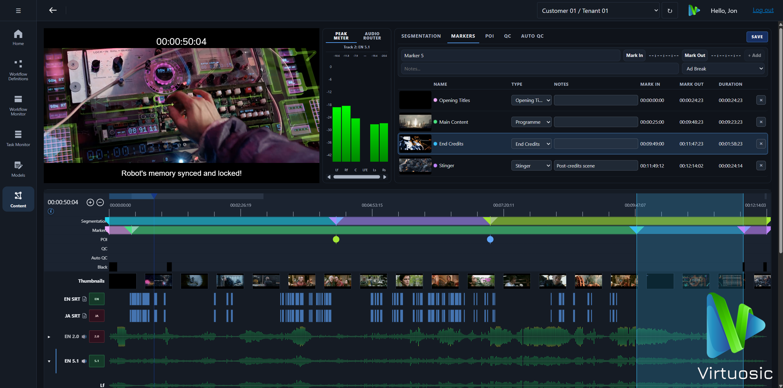Delete the Opening Titles marker
The image size is (783, 388).
pyautogui.click(x=761, y=100)
